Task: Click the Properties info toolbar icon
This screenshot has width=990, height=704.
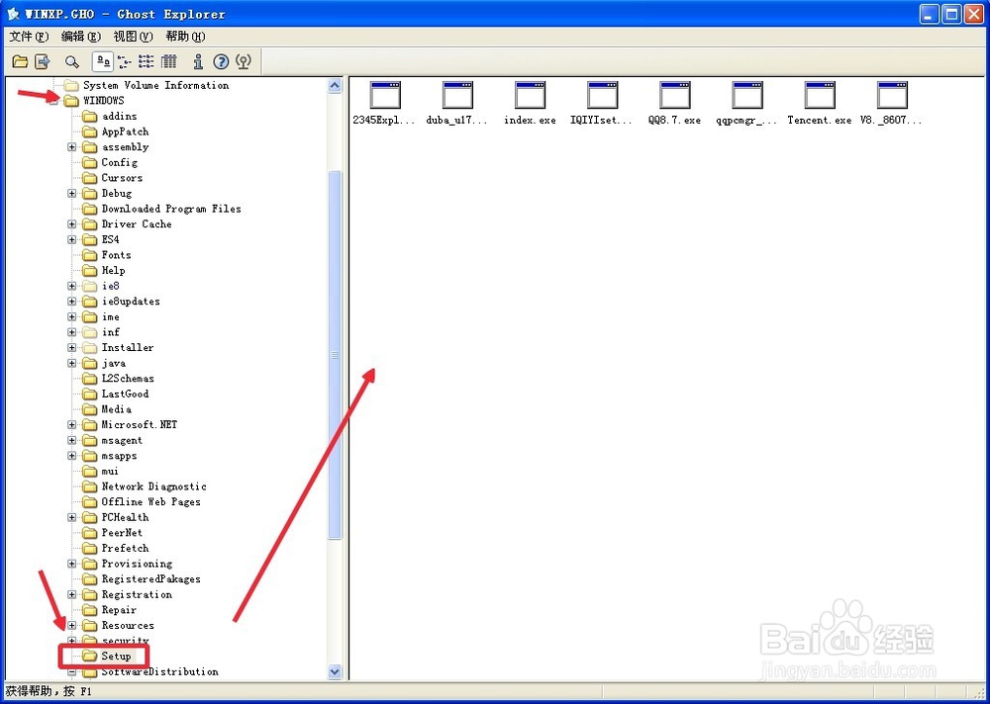Action: click(x=198, y=61)
